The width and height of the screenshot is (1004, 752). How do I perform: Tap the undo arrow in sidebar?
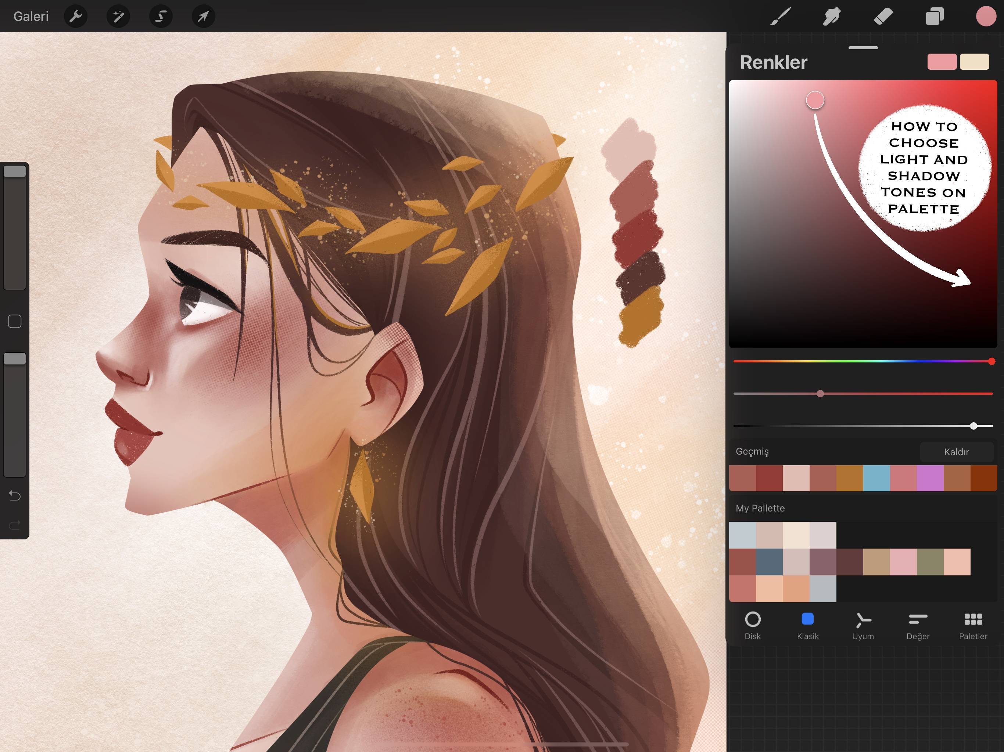pos(15,496)
